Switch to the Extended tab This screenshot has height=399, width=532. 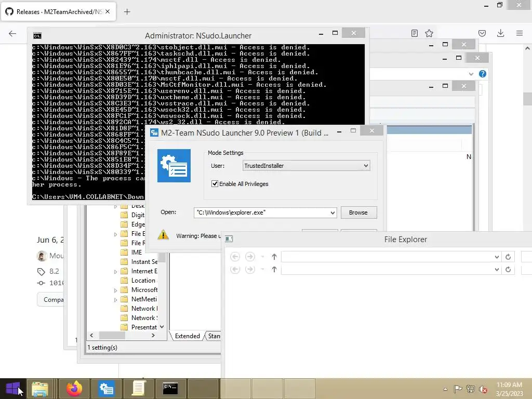pyautogui.click(x=187, y=336)
